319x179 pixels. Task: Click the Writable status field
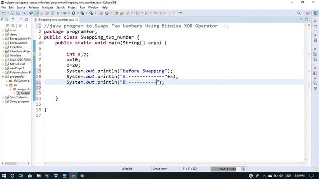pyautogui.click(x=127, y=169)
